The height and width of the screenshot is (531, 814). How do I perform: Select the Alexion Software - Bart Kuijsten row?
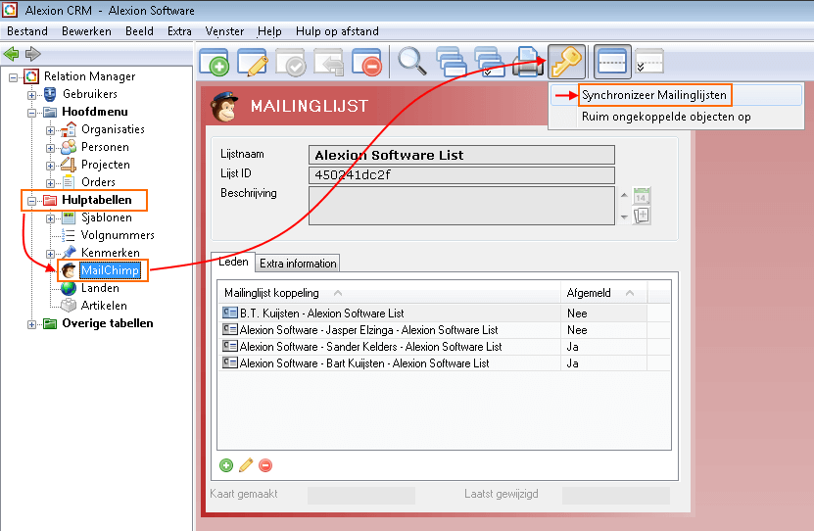(x=445, y=363)
